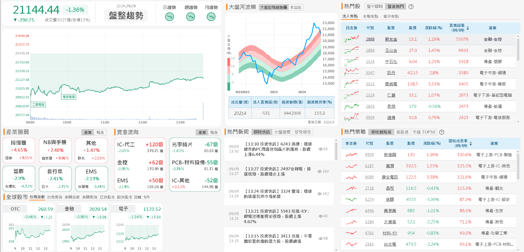Select the 市場焦點 tab
This screenshot has width=524, height=252.
pyautogui.click(x=370, y=16)
